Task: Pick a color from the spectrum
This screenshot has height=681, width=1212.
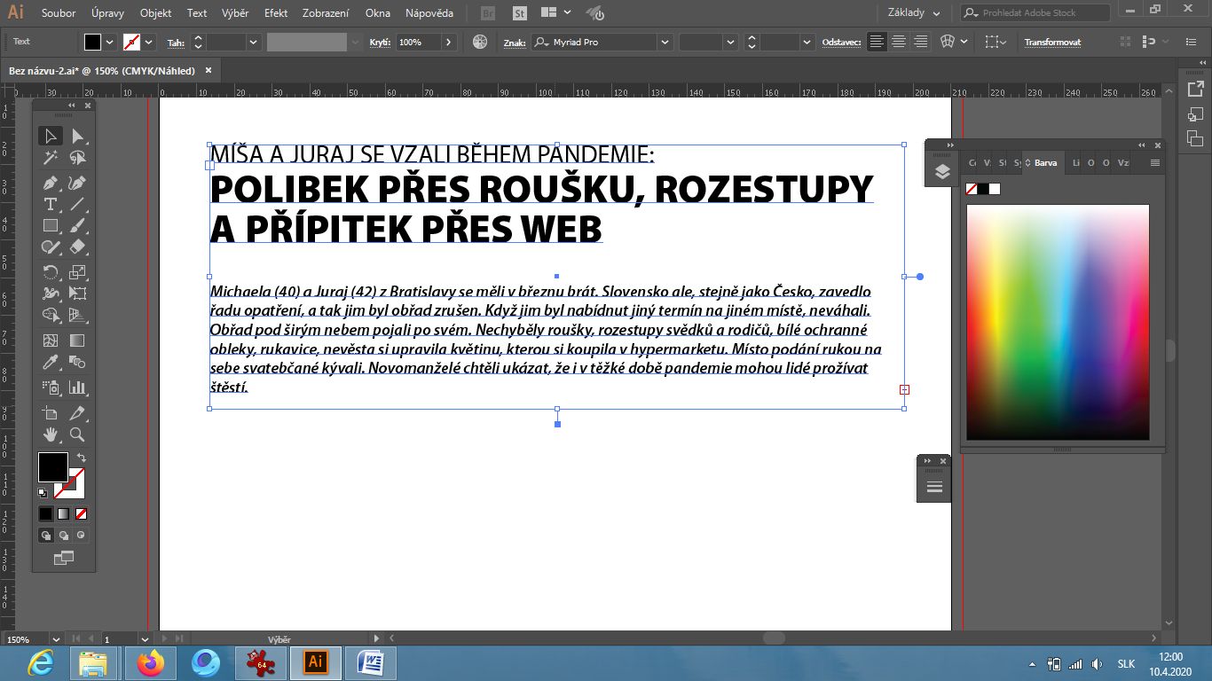Action: tap(1058, 319)
